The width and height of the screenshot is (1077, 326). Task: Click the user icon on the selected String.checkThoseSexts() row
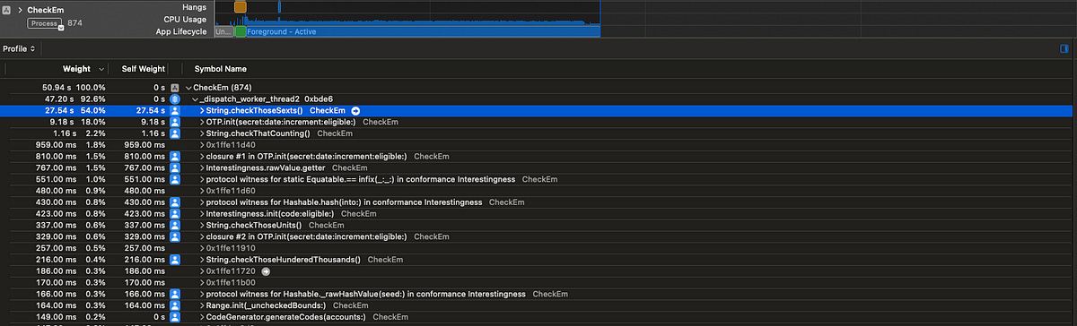click(175, 110)
